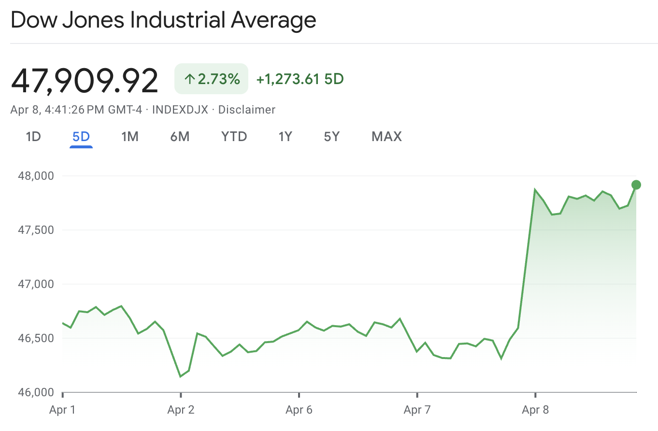Switch to the 1M chart view
Viewport: 658px width, 431px height.
point(130,137)
